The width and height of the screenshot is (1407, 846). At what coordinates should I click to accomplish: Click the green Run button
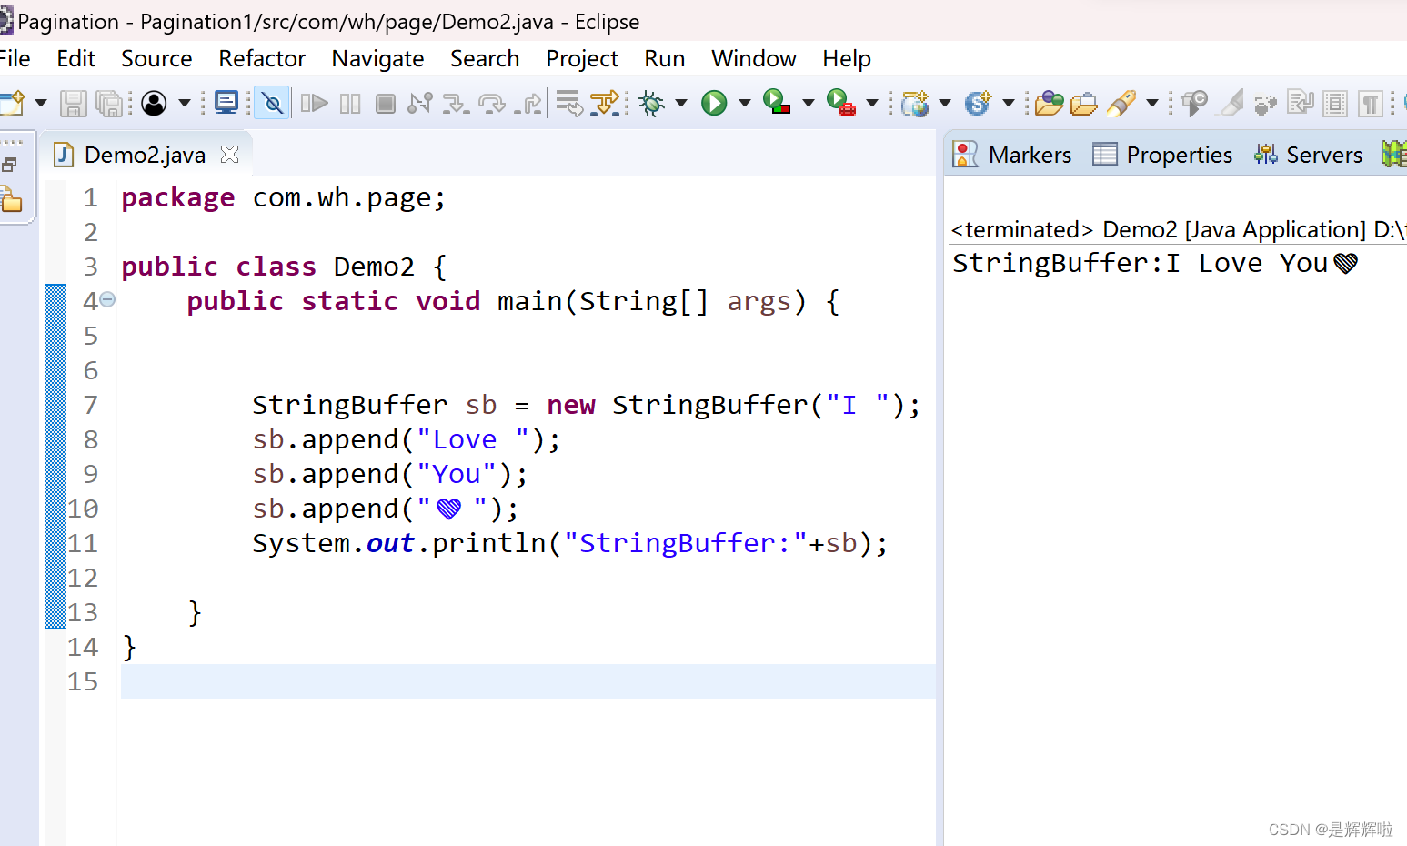click(x=715, y=103)
